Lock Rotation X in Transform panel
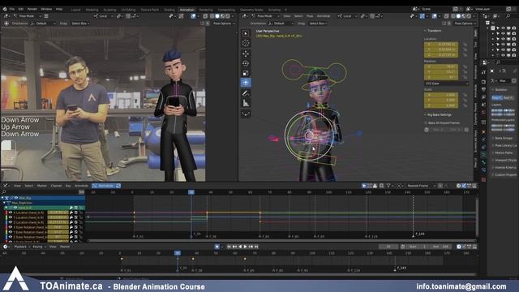This screenshot has width=519, height=292. (x=465, y=67)
